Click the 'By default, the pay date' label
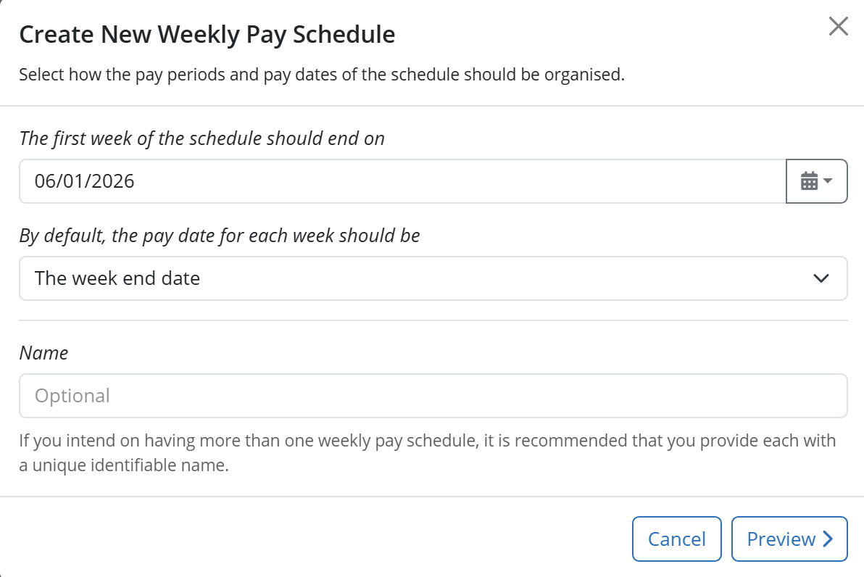864x577 pixels. coord(220,236)
